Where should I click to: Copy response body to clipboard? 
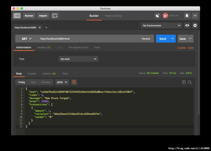pos(184,82)
